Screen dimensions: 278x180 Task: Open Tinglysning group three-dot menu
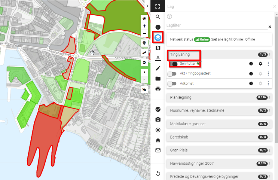tap(270, 55)
